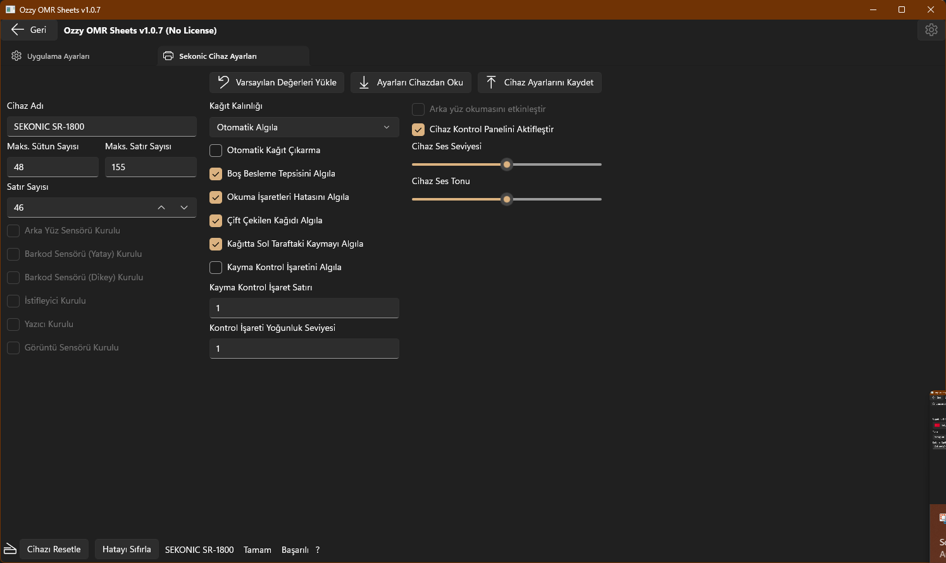Open settings via the top-right gear icon

[931, 30]
